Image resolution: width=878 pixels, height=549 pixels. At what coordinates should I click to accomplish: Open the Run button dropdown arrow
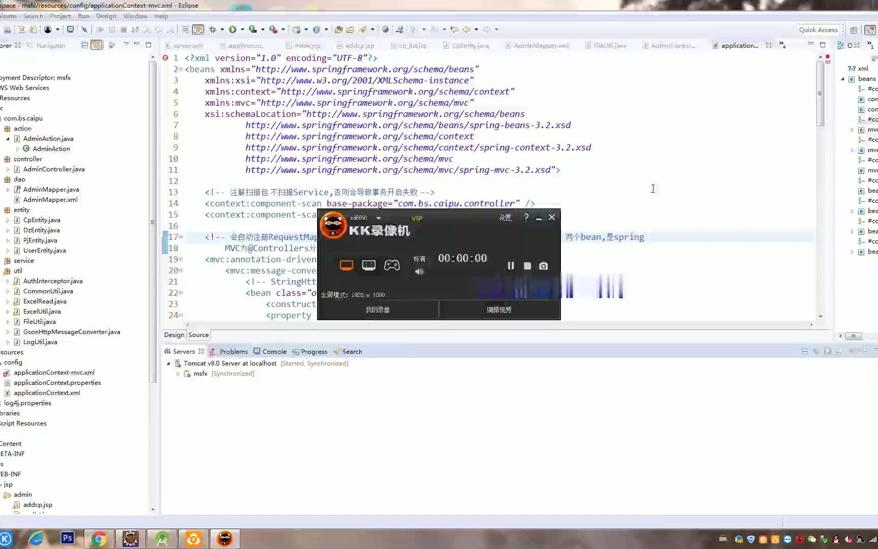[x=242, y=29]
